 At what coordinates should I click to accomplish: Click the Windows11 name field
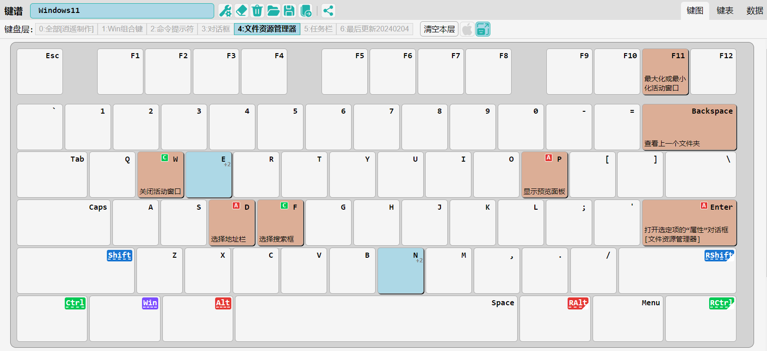click(x=122, y=11)
